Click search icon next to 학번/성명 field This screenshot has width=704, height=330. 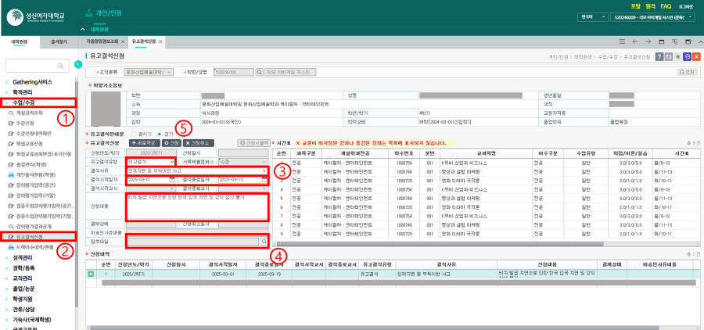click(259, 72)
